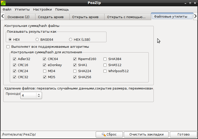Enable the SHA512 checkbox
Image resolution: width=198 pixels, height=139 pixels.
[x=105, y=65]
